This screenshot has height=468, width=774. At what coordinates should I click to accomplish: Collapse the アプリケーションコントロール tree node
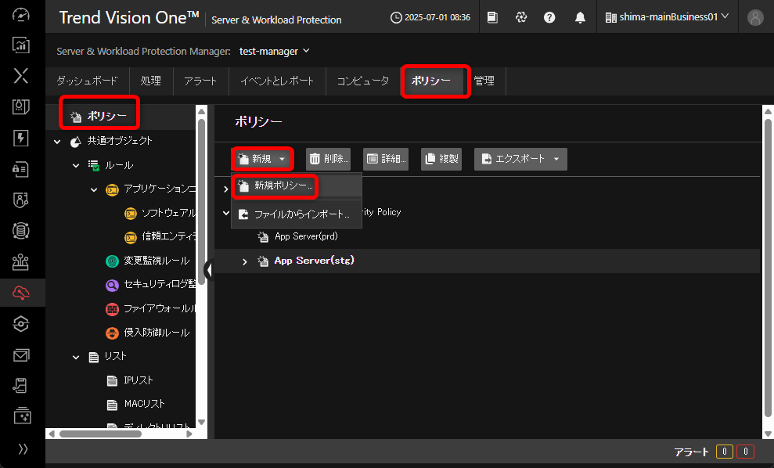tap(94, 189)
